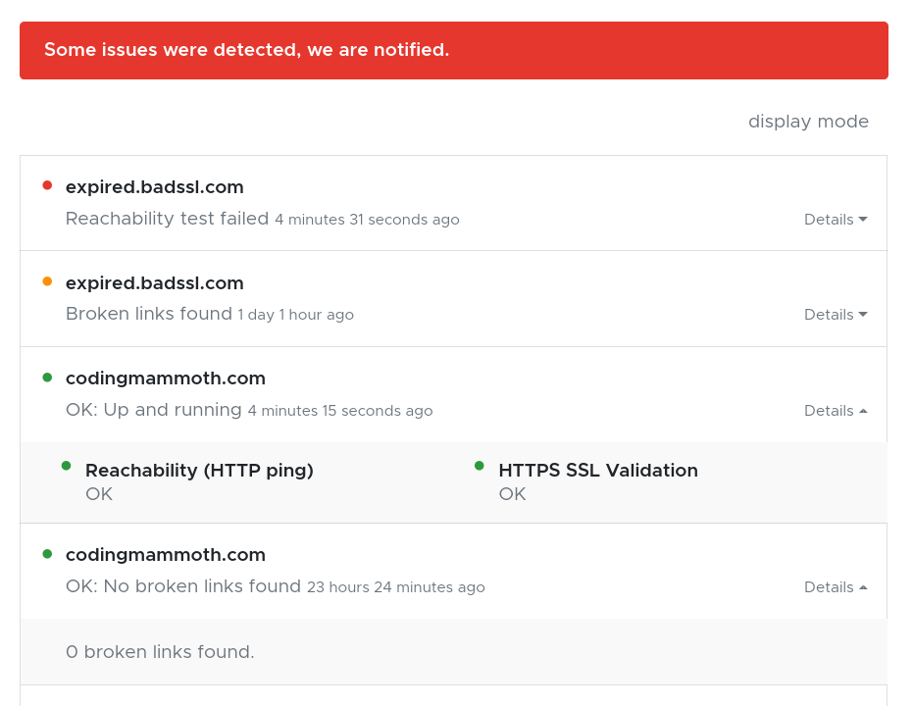
Task: Collapse Details for No broken links found
Action: (x=836, y=587)
